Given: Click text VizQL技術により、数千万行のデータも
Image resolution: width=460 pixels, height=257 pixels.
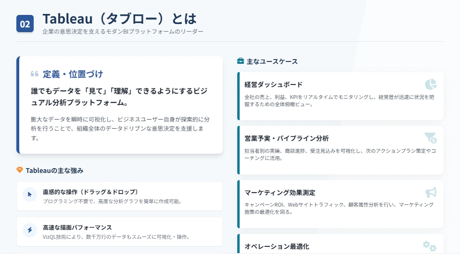Looking at the screenshot, I should pyautogui.click(x=116, y=237).
